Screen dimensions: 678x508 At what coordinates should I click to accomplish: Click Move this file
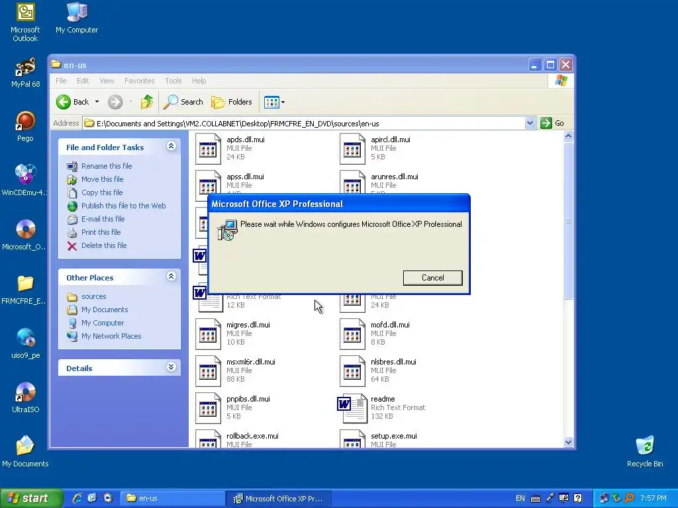[102, 179]
